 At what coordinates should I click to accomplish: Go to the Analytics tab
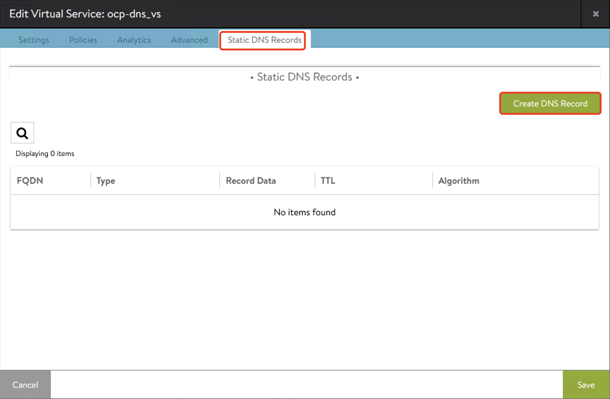pos(134,40)
